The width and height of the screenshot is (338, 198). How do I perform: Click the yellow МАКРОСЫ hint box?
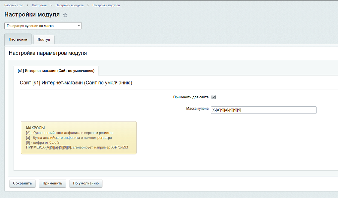pyautogui.click(x=79, y=138)
